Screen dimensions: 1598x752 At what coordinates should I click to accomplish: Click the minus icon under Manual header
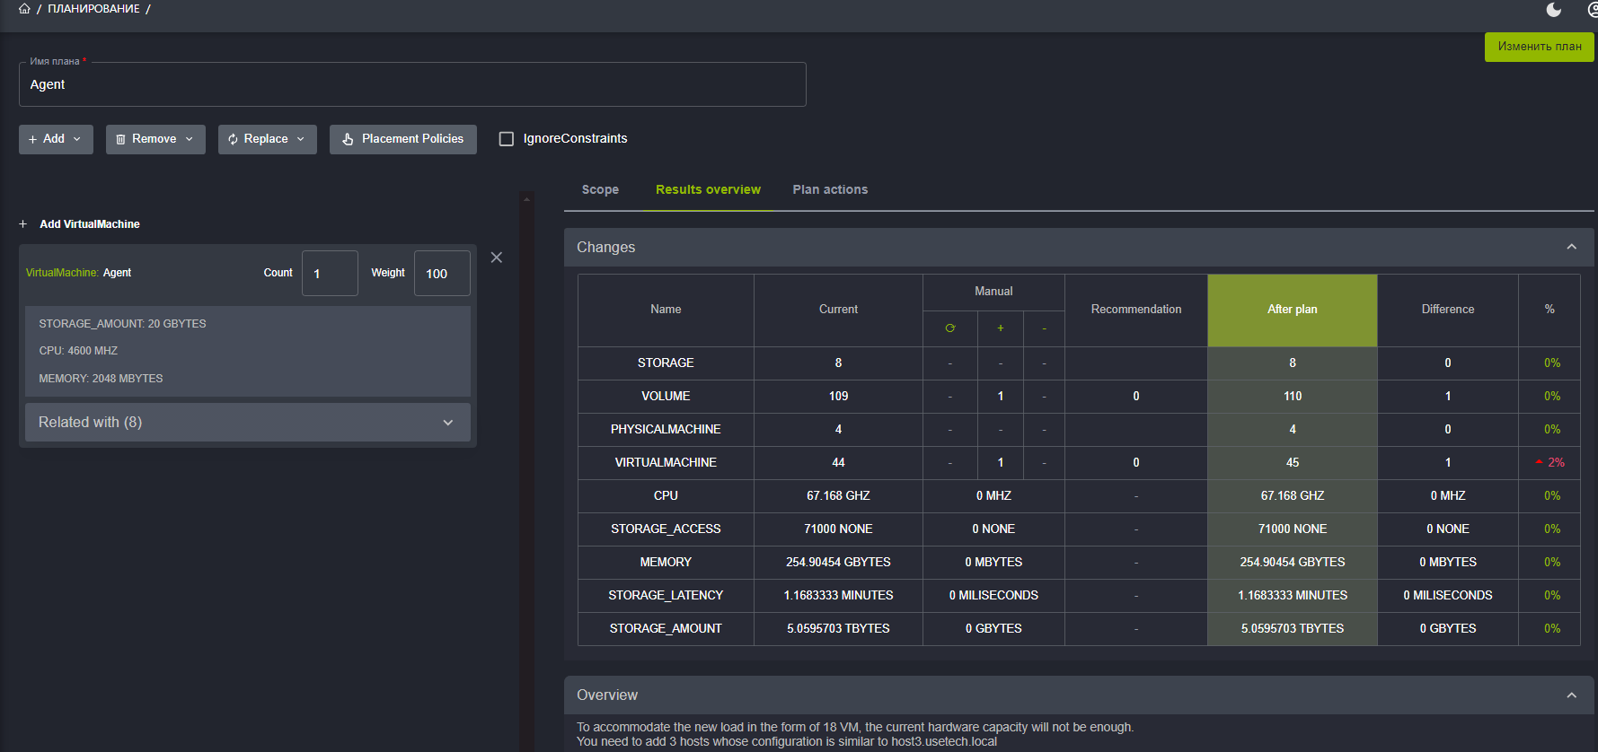(1044, 328)
